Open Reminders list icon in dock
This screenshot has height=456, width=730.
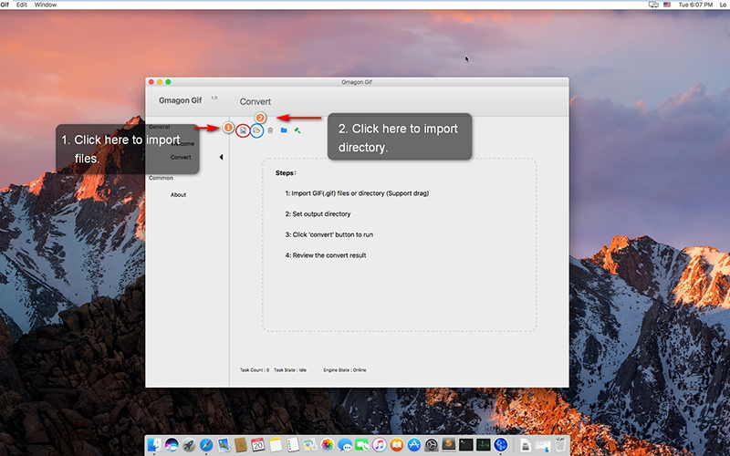click(x=293, y=445)
